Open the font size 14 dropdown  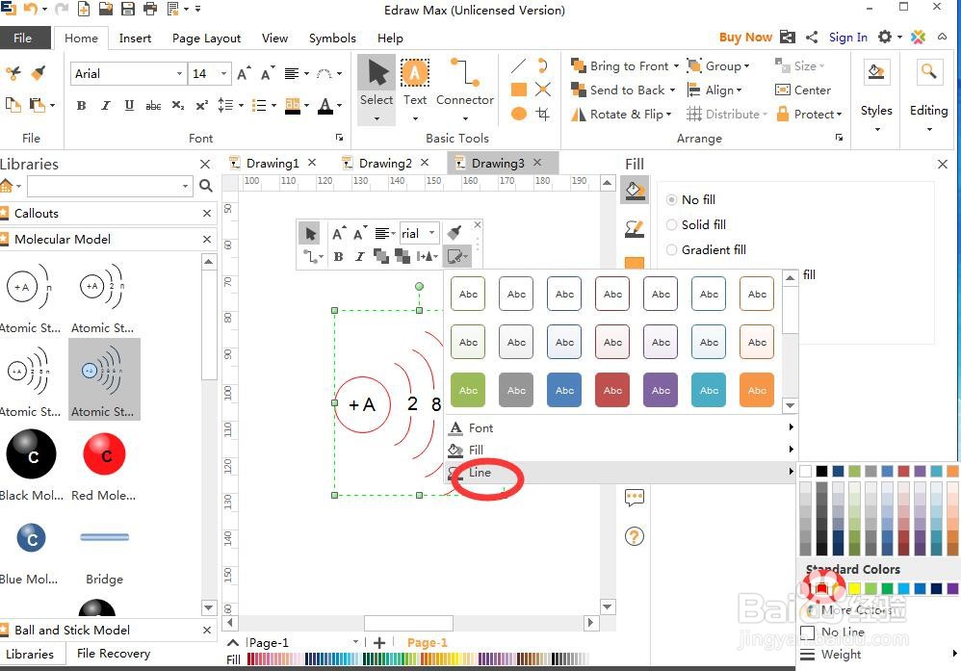pos(223,73)
